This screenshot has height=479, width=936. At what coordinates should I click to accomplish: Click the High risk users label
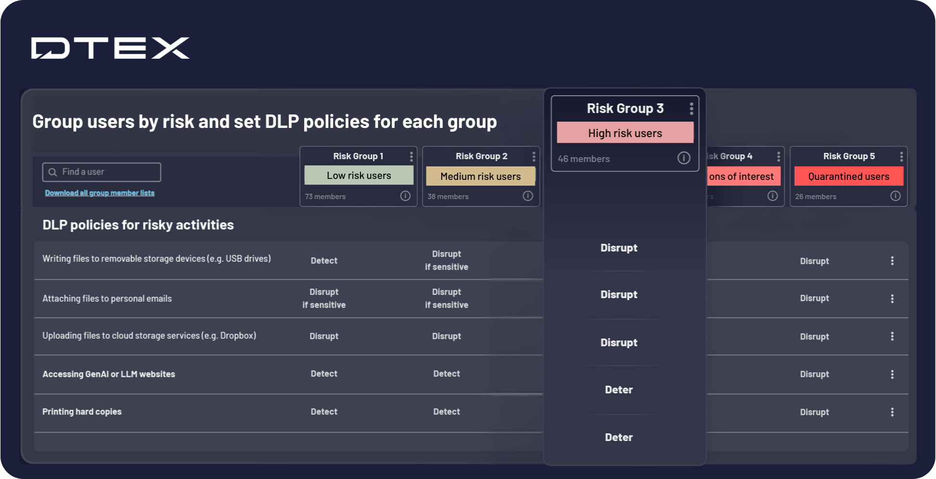[x=625, y=133]
